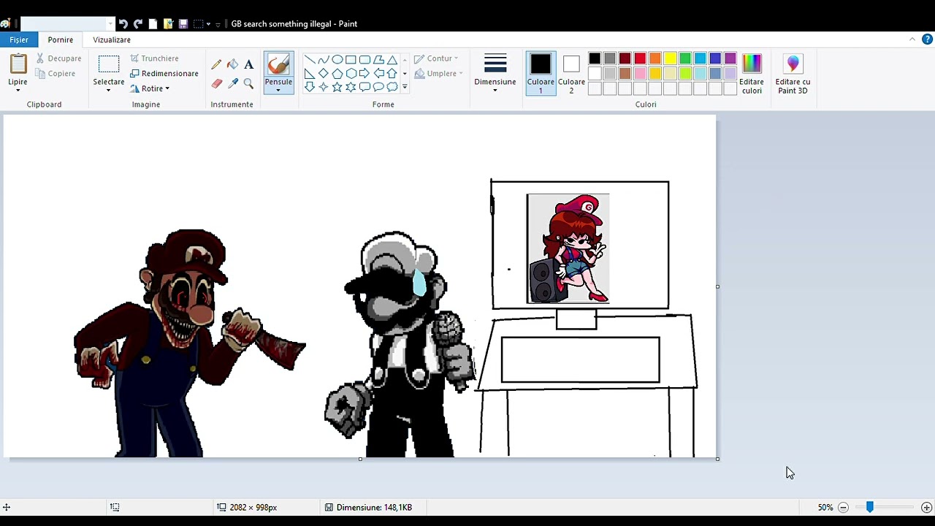This screenshot has width=935, height=526.
Task: Activate Culoare 1 foreground color
Action: pos(541,73)
